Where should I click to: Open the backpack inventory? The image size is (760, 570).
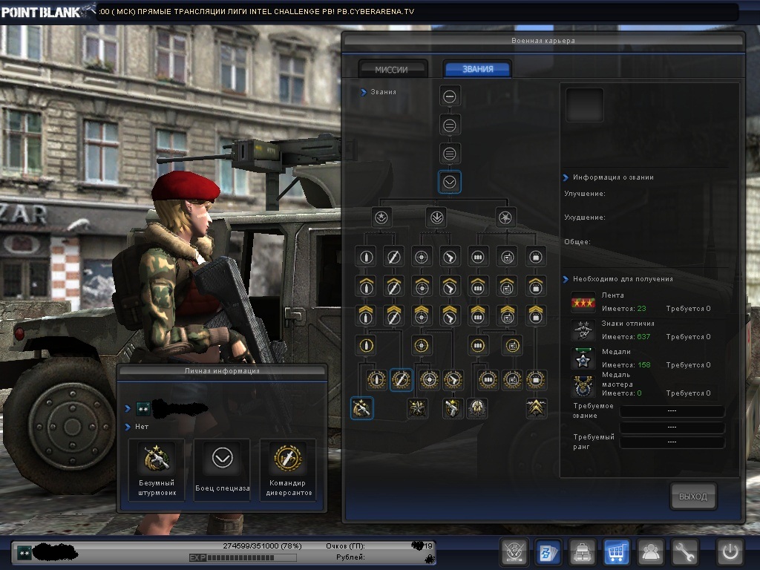coord(582,552)
